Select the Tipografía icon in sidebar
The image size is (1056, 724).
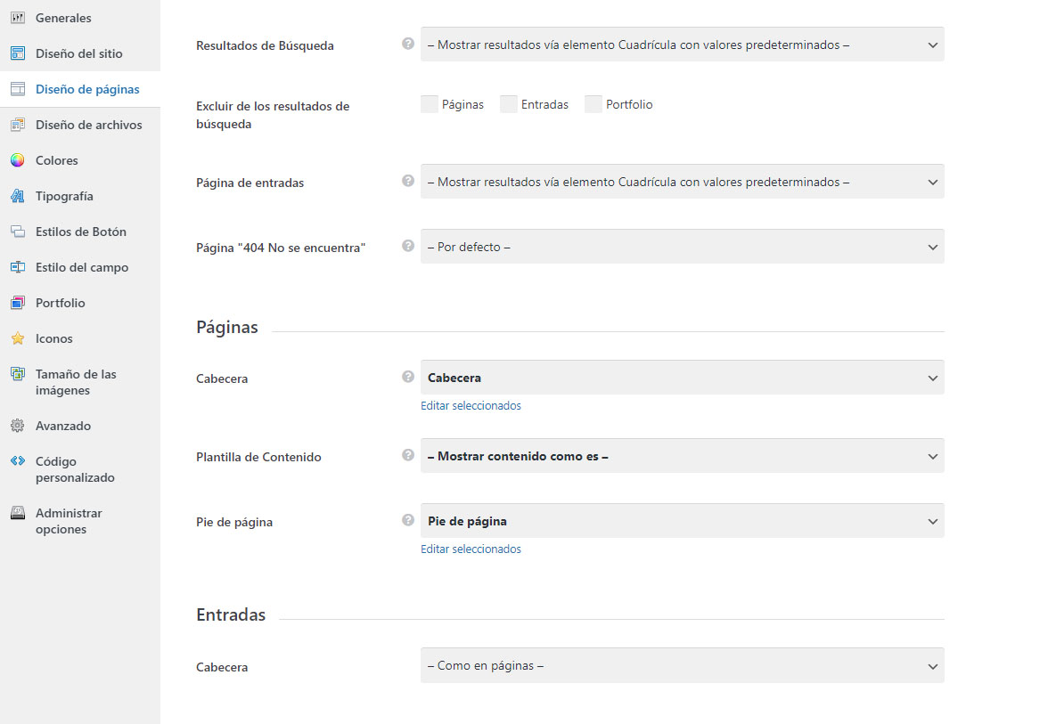point(18,196)
